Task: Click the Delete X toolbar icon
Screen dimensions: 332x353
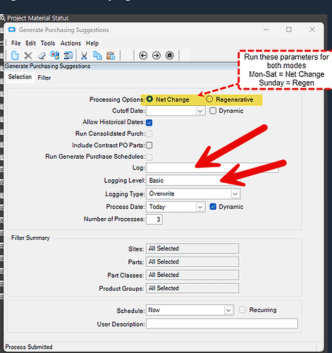Action: point(28,56)
